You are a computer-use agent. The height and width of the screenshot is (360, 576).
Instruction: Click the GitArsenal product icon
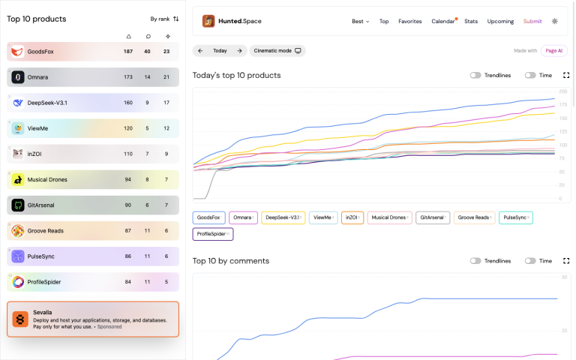click(x=18, y=205)
